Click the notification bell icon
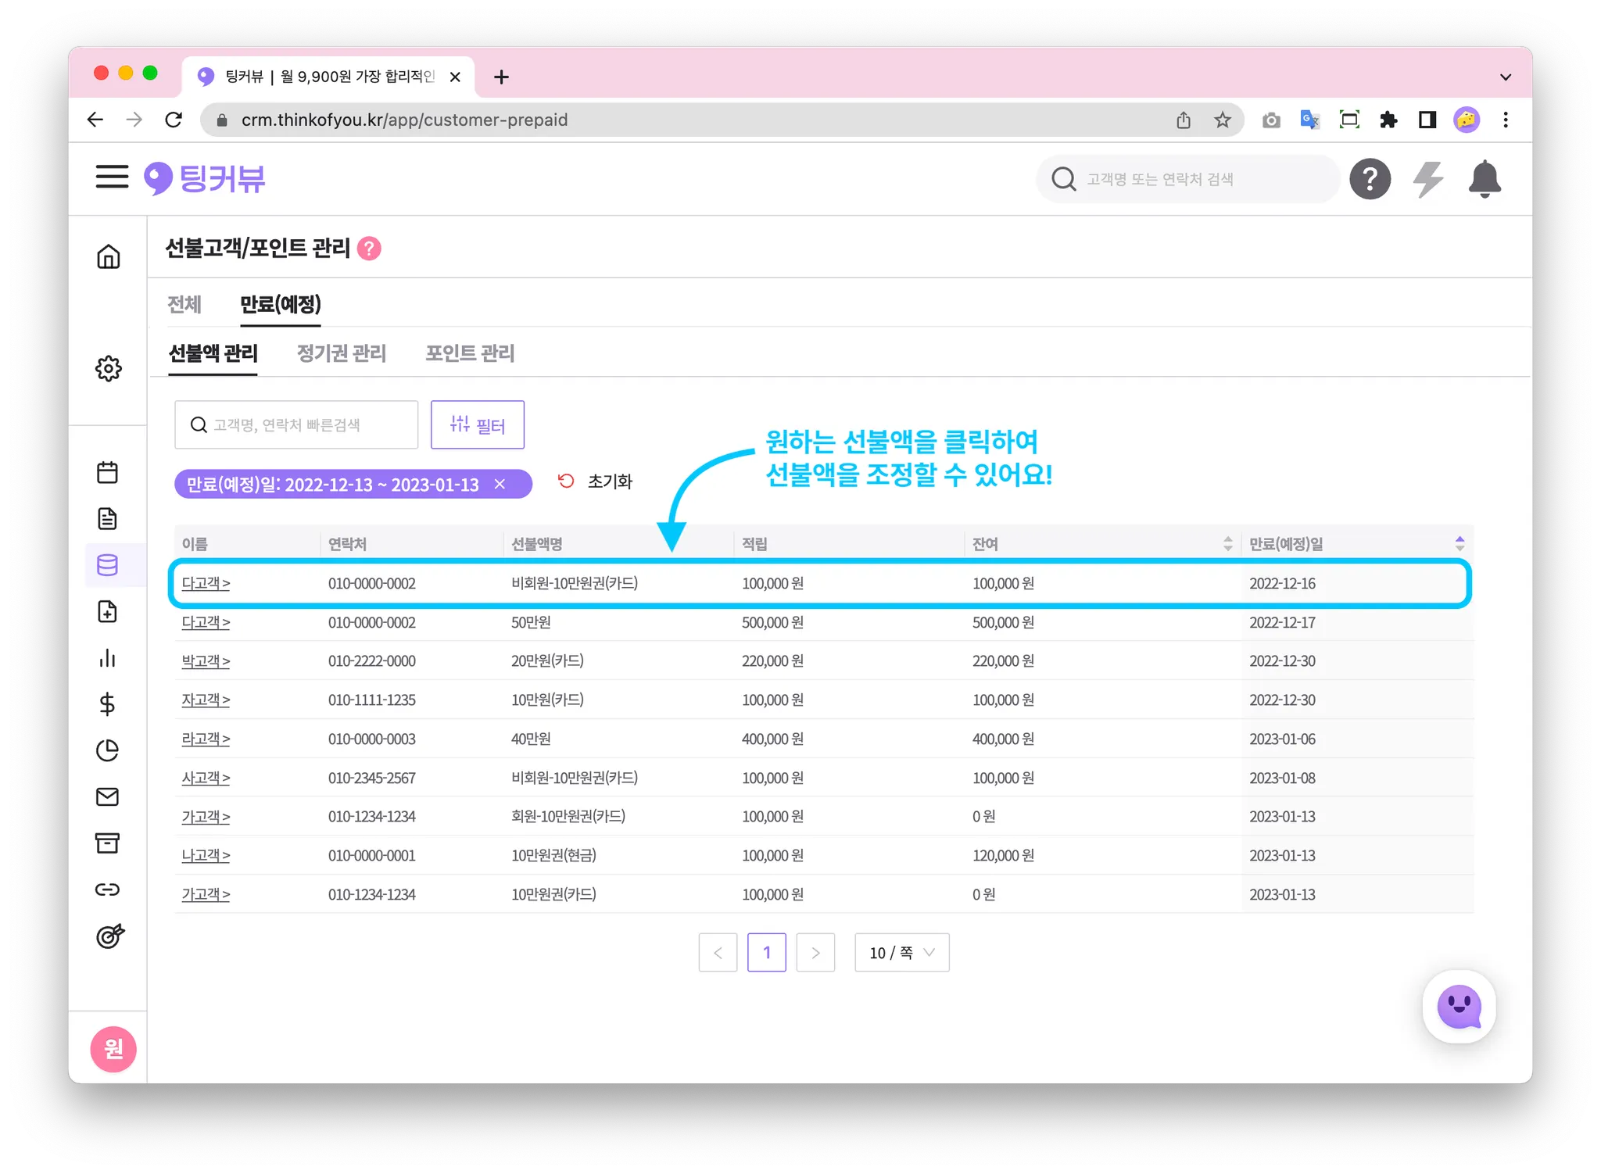1601x1174 pixels. 1484,179
